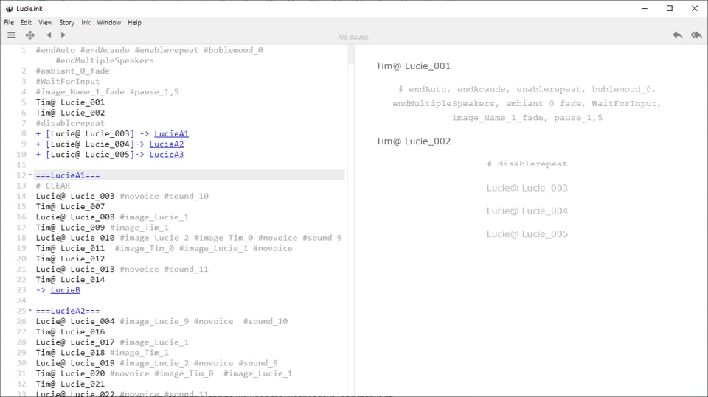
Task: Follow the LucieB divert link
Action: pos(66,290)
